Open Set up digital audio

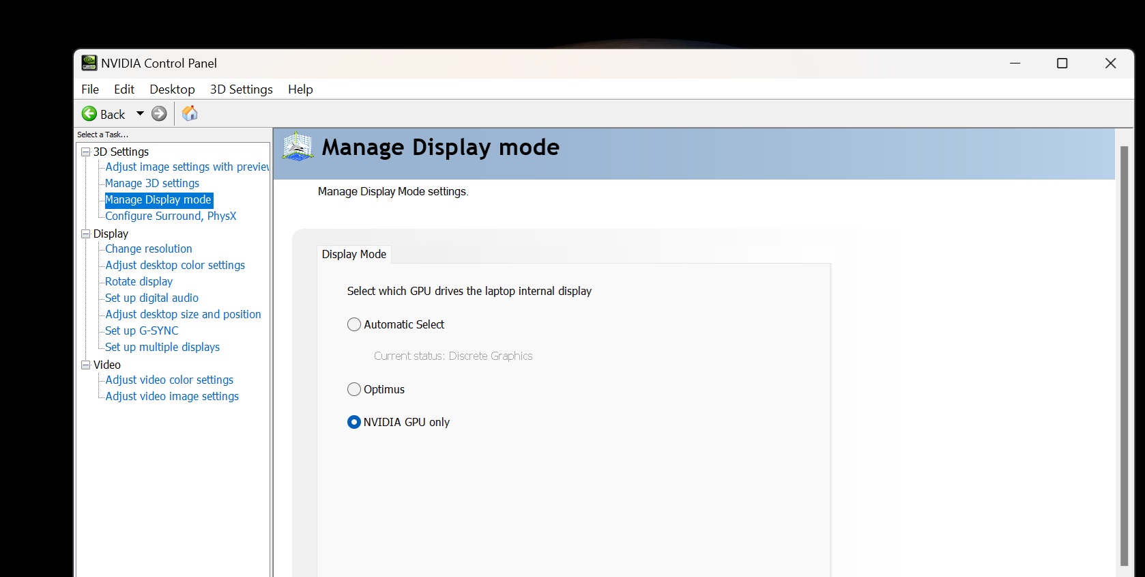pos(151,298)
